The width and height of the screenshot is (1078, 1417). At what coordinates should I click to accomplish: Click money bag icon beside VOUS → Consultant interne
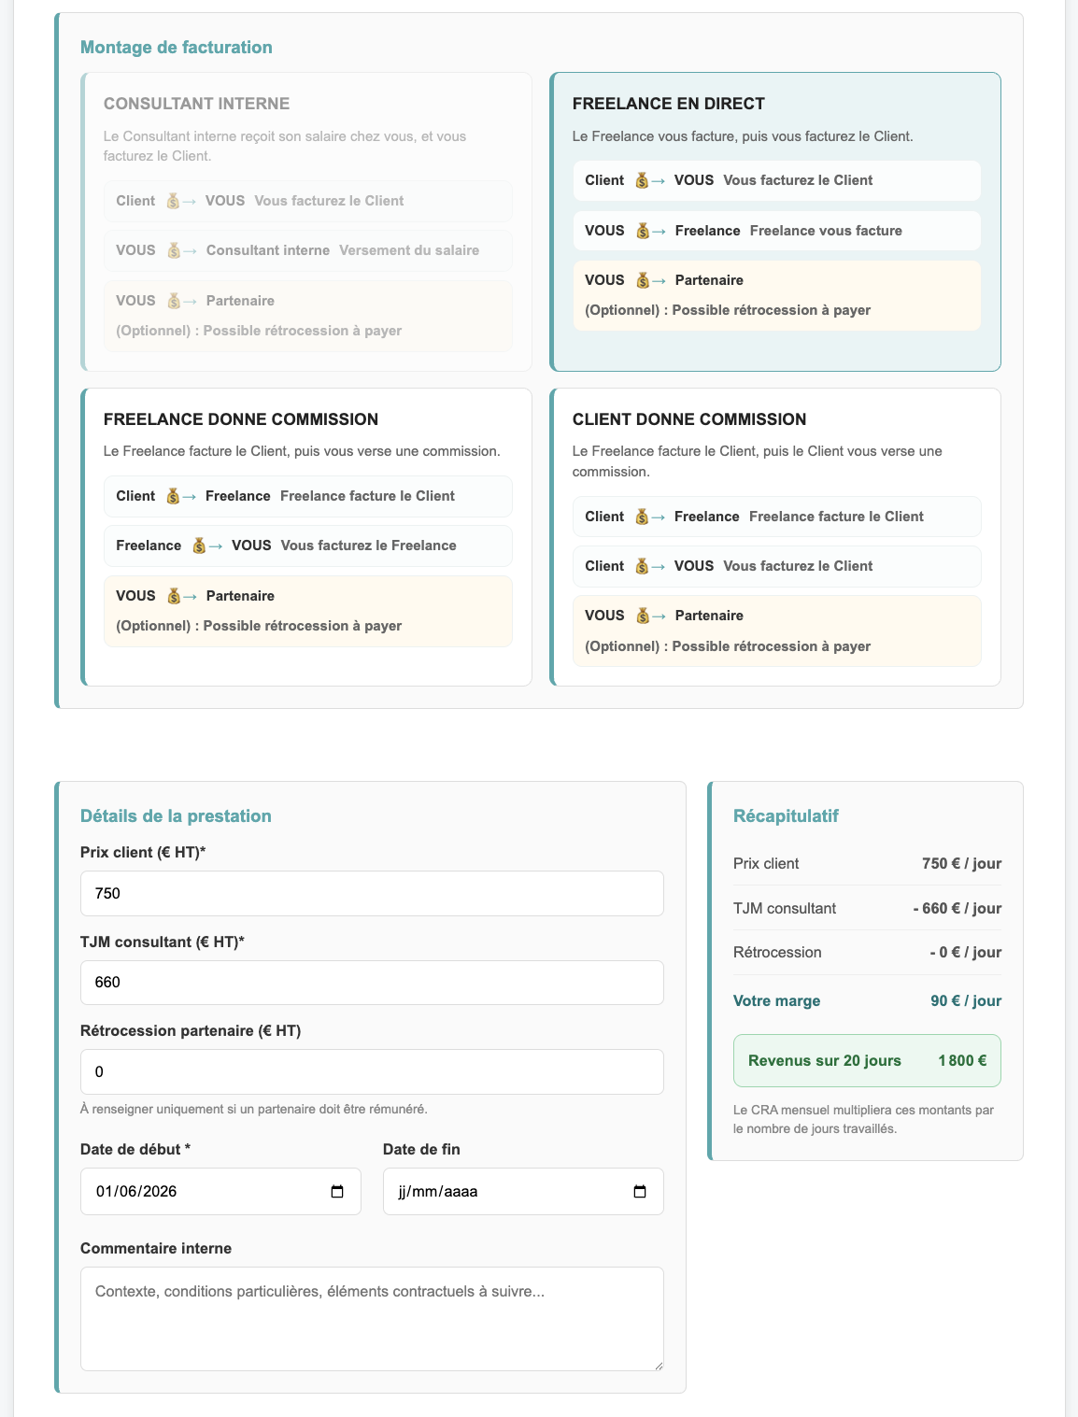point(173,250)
